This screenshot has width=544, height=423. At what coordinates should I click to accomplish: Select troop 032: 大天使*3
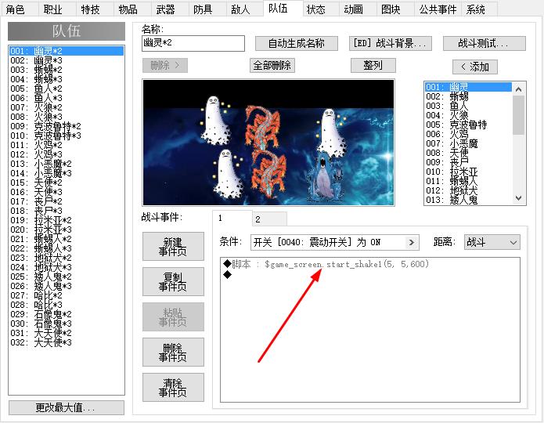tap(67, 342)
